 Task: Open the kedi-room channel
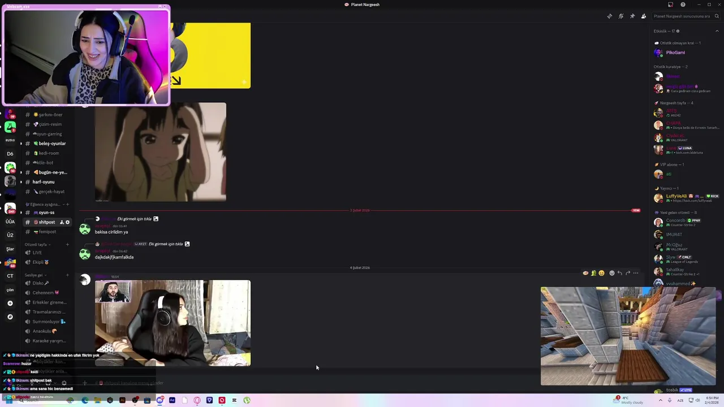(x=48, y=153)
